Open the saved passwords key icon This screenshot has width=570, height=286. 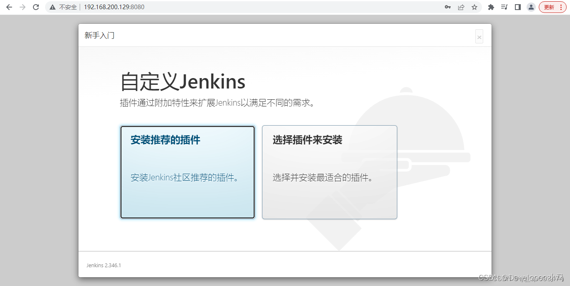pos(448,7)
